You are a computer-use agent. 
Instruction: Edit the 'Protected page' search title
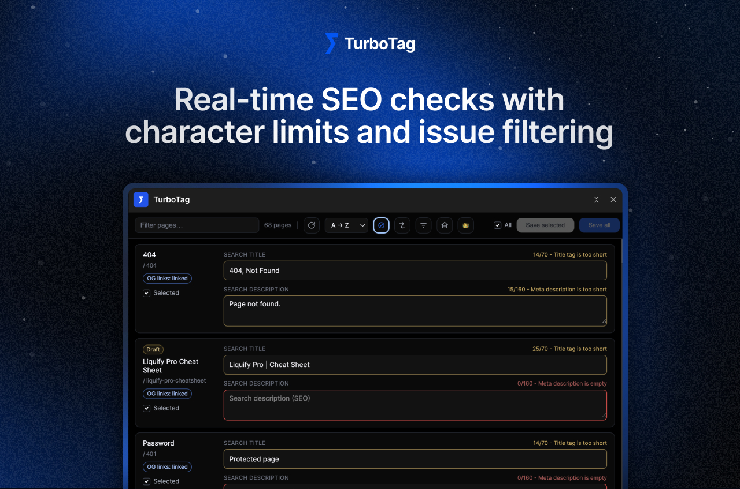point(415,459)
